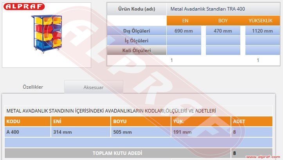Click the ALPRAF logo

[24, 7]
